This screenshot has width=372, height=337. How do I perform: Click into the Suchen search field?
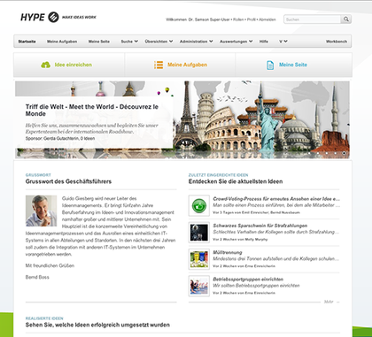(x=312, y=19)
